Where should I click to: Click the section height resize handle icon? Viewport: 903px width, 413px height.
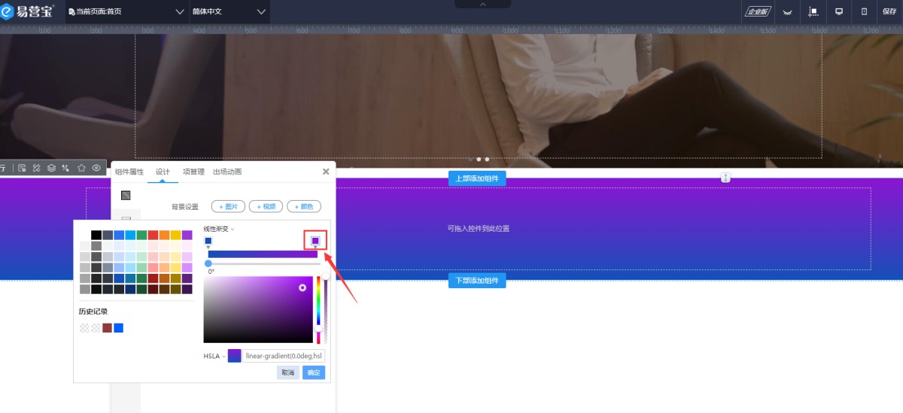tap(725, 178)
